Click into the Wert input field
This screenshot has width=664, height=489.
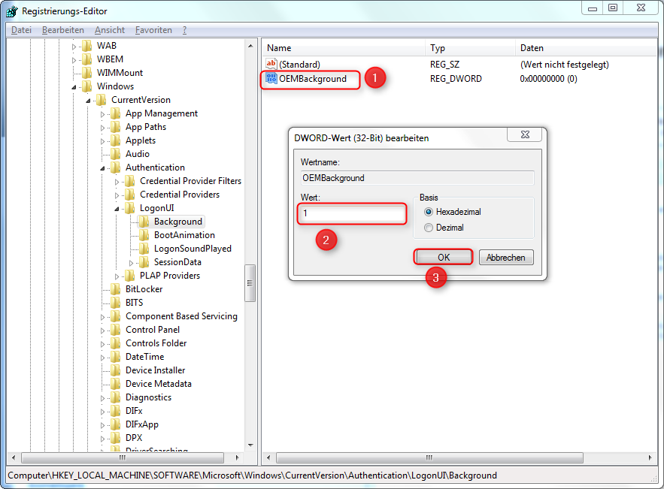pyautogui.click(x=351, y=214)
